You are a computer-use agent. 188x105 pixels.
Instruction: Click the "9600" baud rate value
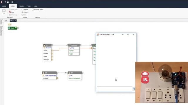point(74,54)
